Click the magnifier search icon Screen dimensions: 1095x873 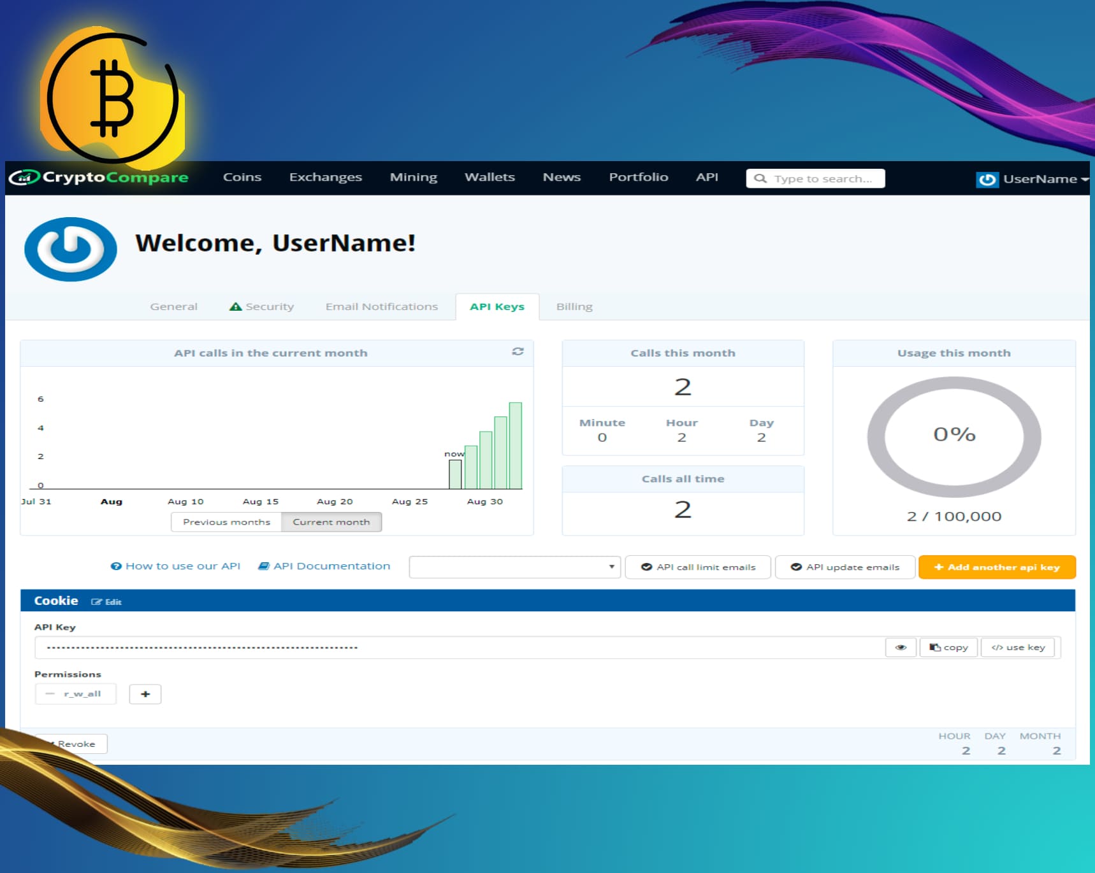pos(760,178)
